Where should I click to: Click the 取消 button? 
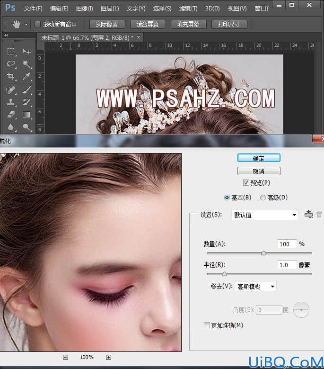259,171
